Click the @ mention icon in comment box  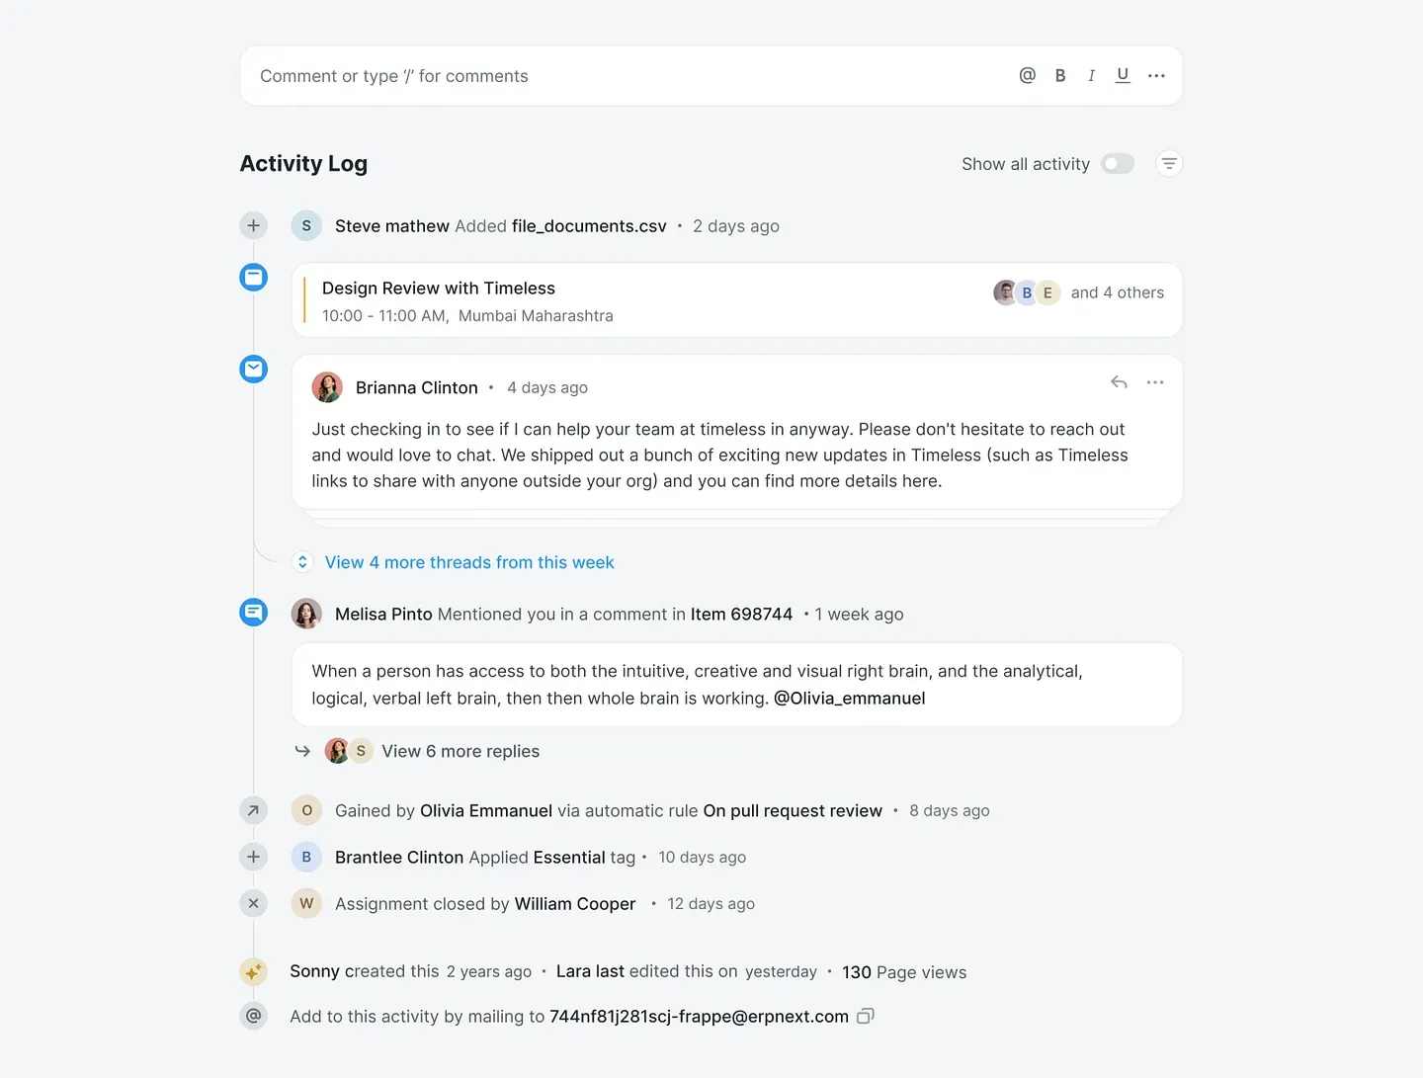1027,76
